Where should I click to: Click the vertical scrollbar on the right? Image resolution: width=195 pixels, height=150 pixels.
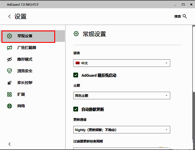tap(193, 60)
